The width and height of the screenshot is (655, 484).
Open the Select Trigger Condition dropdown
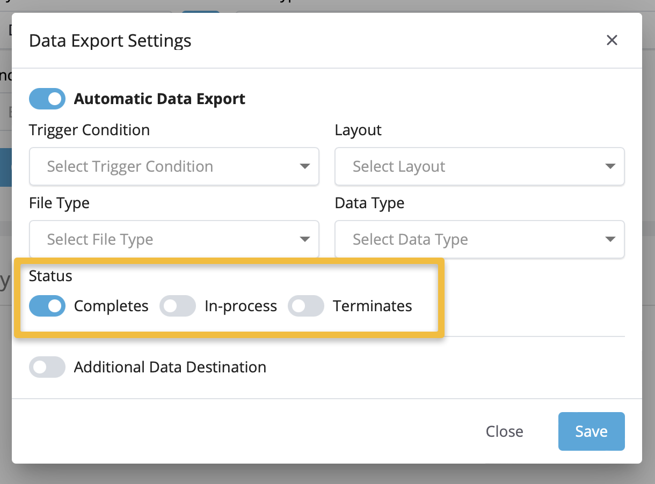click(x=174, y=166)
